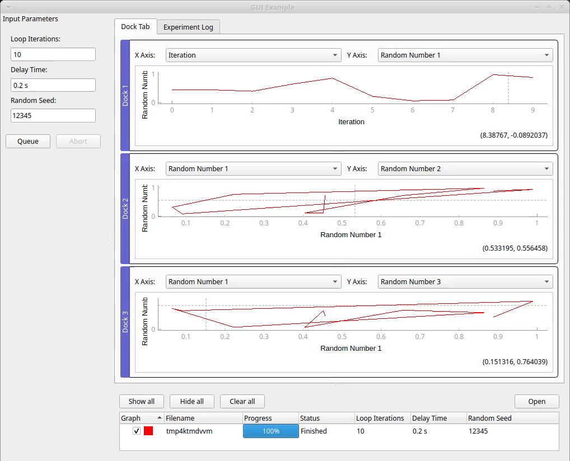The width and height of the screenshot is (570, 461).
Task: Click the 100% progress bar
Action: (x=270, y=431)
